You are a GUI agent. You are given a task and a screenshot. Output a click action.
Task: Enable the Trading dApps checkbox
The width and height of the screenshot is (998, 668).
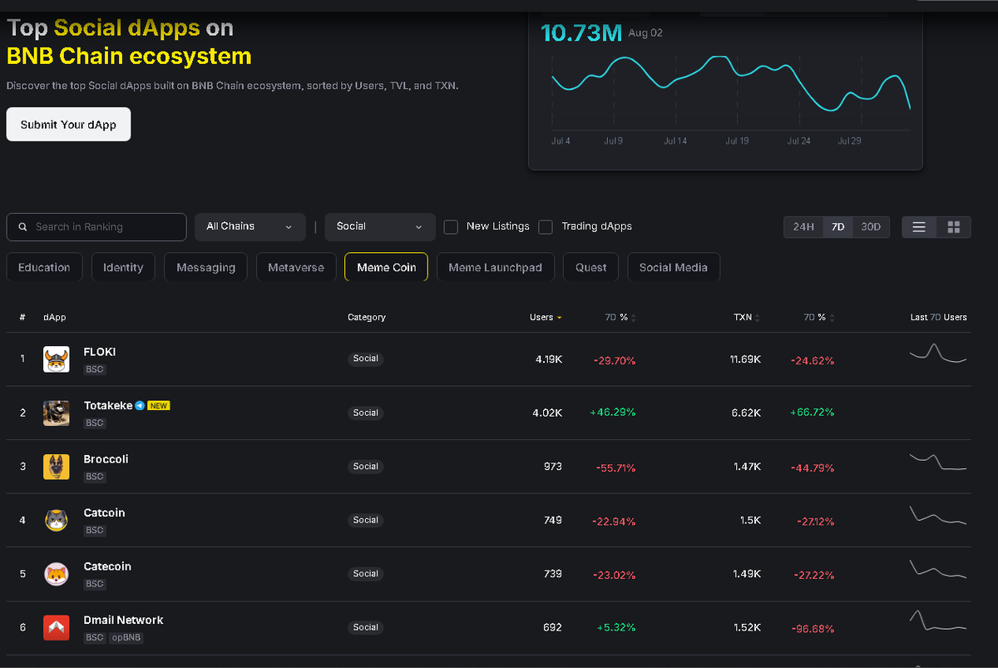coord(546,227)
